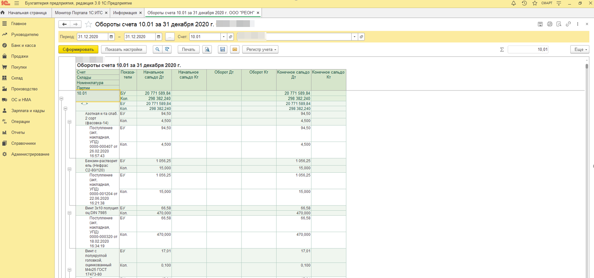Click the notifications bell icon
The width and height of the screenshot is (594, 278).
(513, 3)
